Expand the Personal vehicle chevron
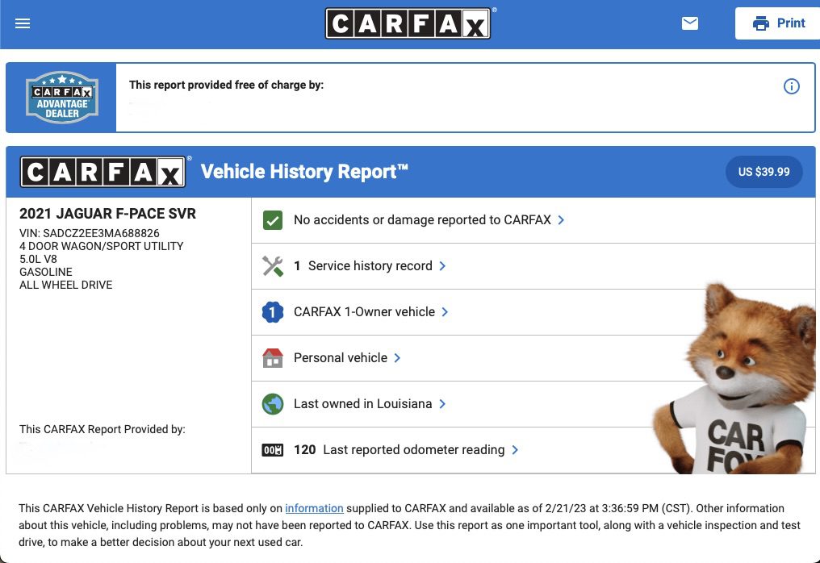 click(x=397, y=358)
